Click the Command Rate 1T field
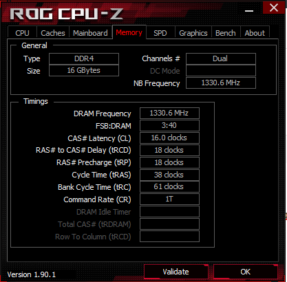 [x=169, y=199]
